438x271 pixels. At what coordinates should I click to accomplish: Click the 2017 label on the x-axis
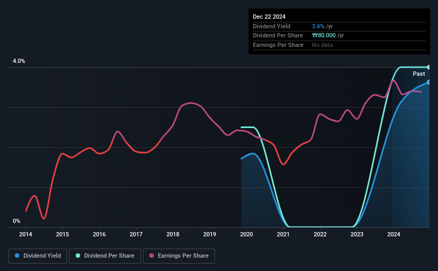coord(136,234)
